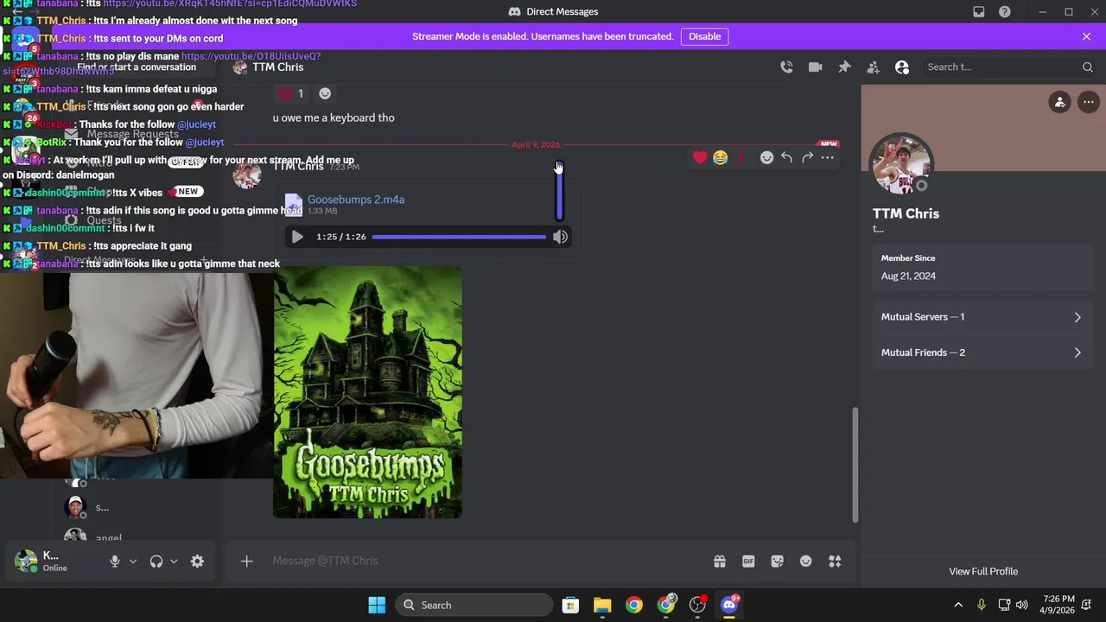1106x622 pixels.
Task: Click the Search text field
Action: [x=1008, y=67]
